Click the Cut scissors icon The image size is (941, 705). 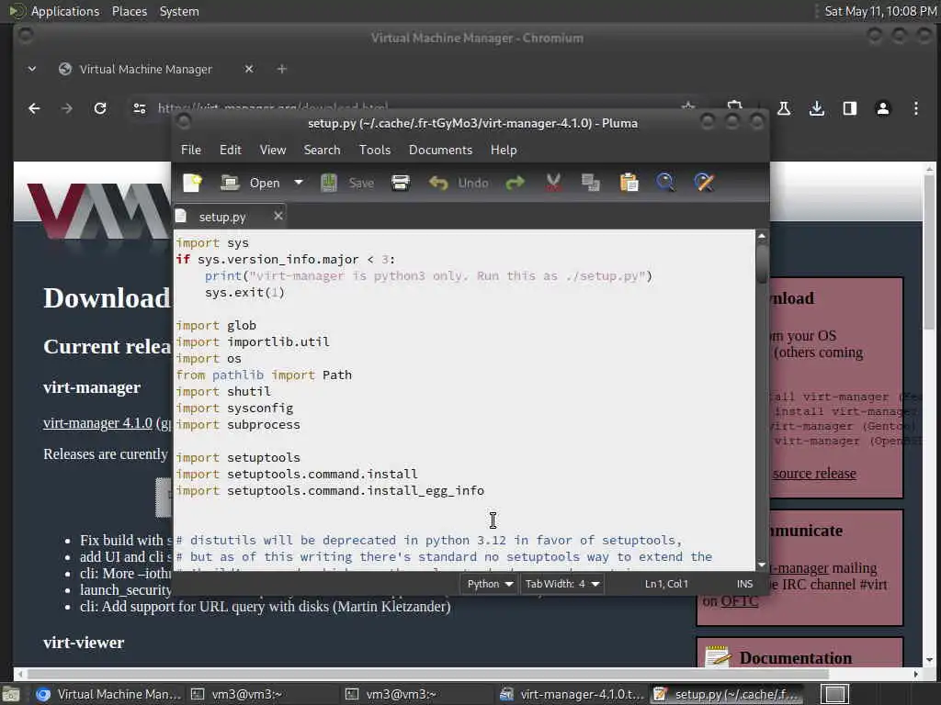pos(553,183)
